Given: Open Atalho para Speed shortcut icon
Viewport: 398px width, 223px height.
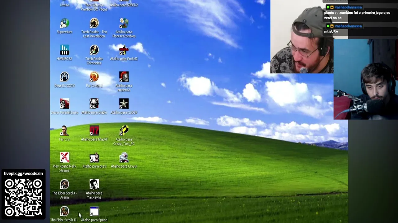Looking at the screenshot, I should tap(94, 215).
